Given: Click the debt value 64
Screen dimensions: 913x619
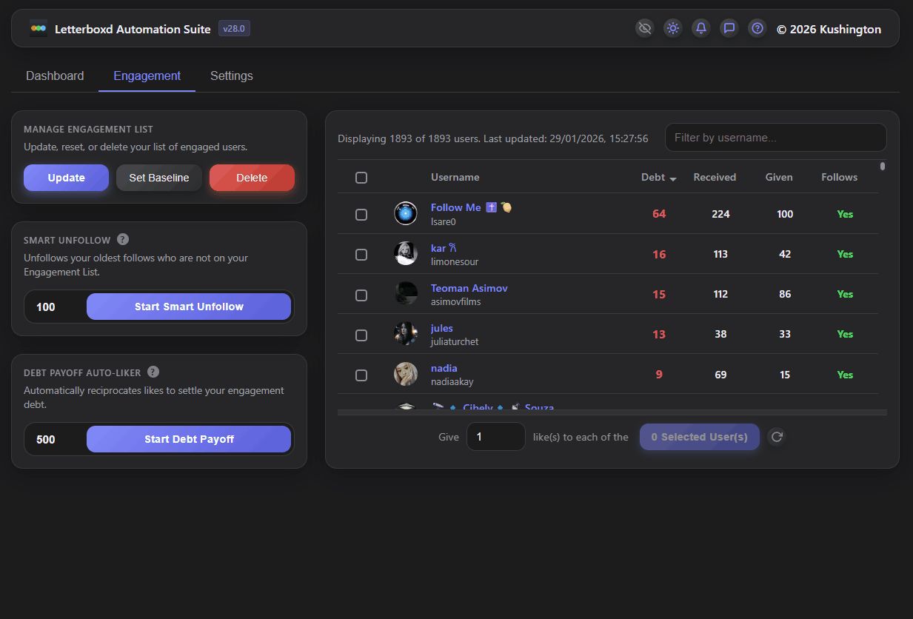Looking at the screenshot, I should tap(659, 214).
